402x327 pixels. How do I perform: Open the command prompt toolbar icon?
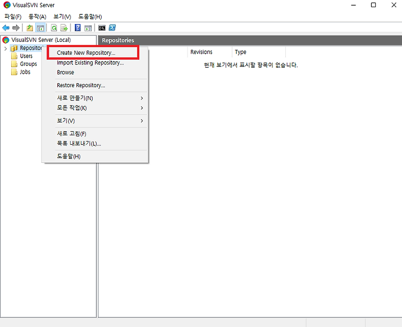coord(102,28)
